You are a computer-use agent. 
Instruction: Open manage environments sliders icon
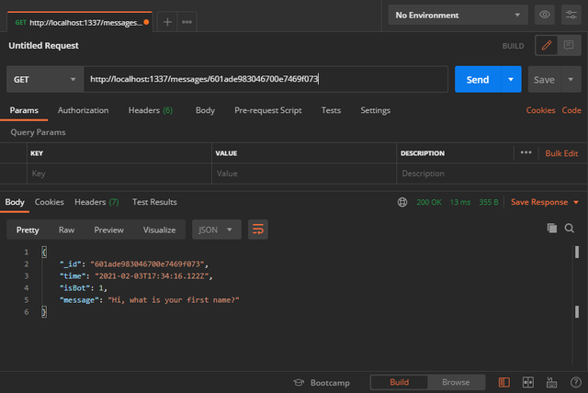[x=571, y=15]
